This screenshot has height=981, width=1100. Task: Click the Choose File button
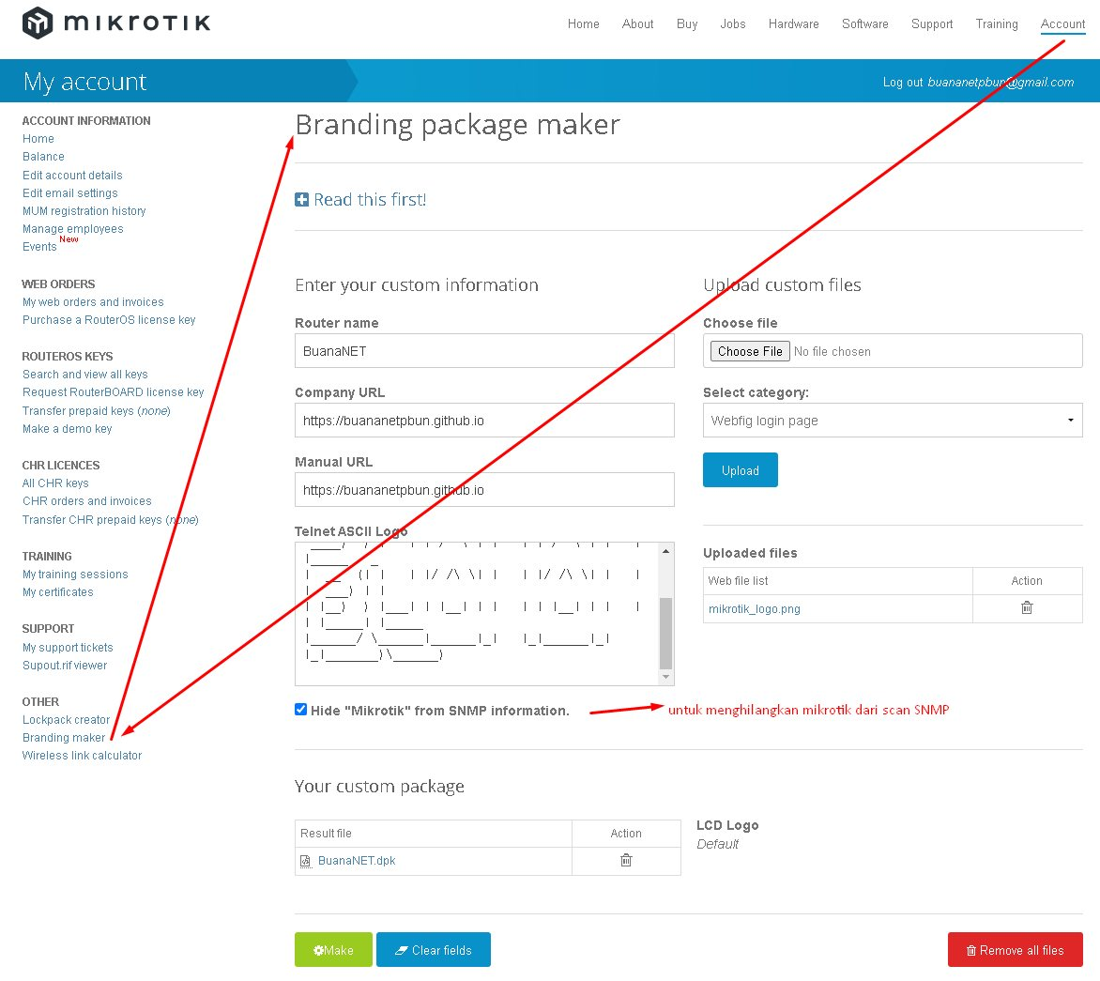pos(748,350)
